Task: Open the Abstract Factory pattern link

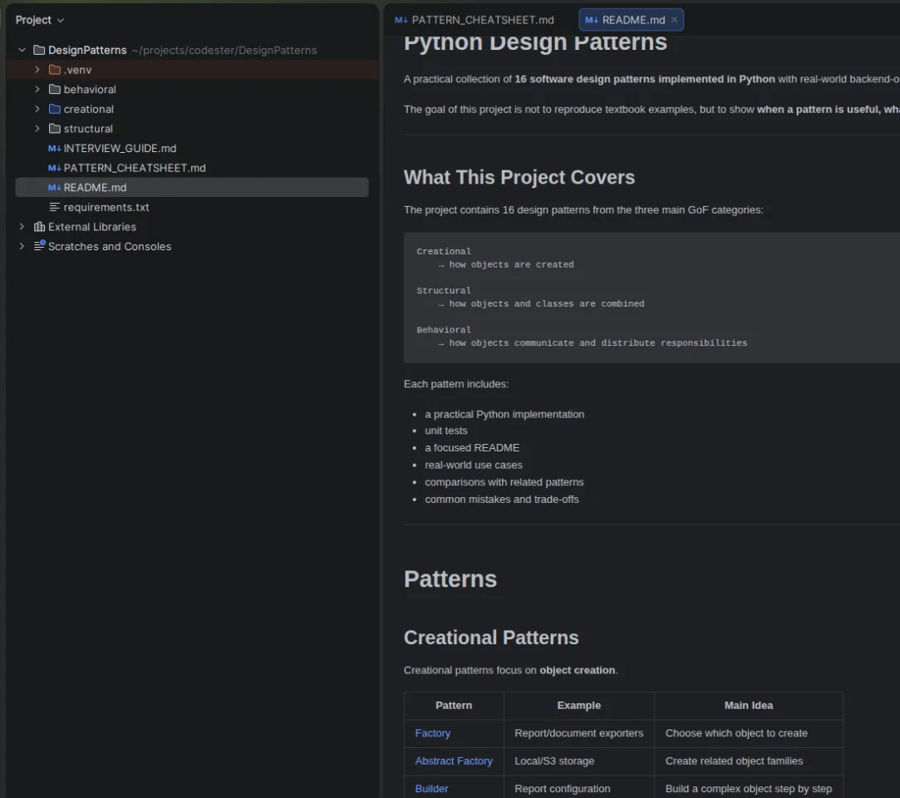Action: point(454,761)
